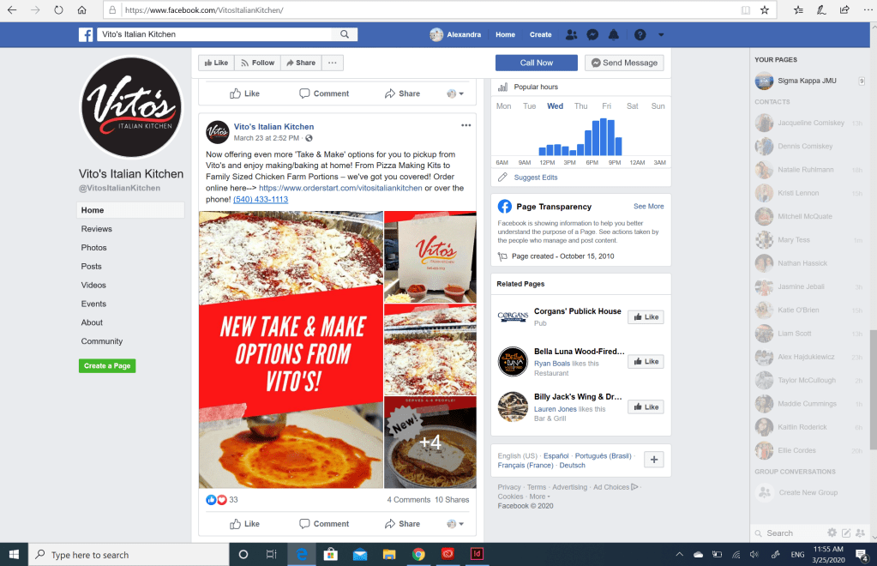
Task: Click Create in the top bar
Action: [540, 34]
